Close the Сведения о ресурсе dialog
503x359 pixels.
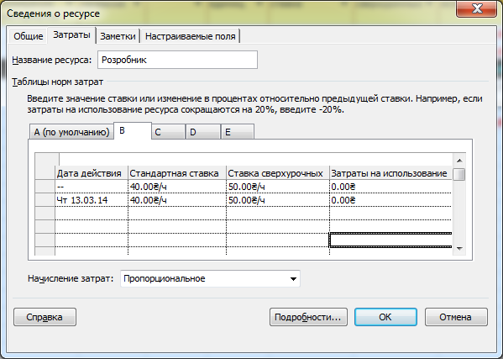(x=477, y=9)
